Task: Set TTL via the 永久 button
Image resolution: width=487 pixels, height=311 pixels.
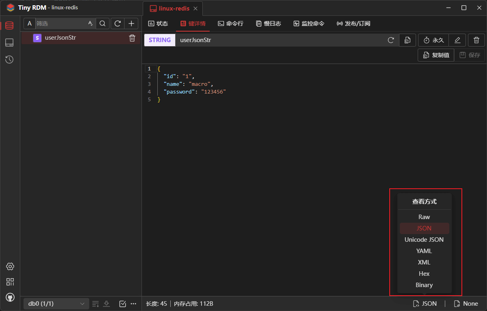Action: pyautogui.click(x=434, y=40)
